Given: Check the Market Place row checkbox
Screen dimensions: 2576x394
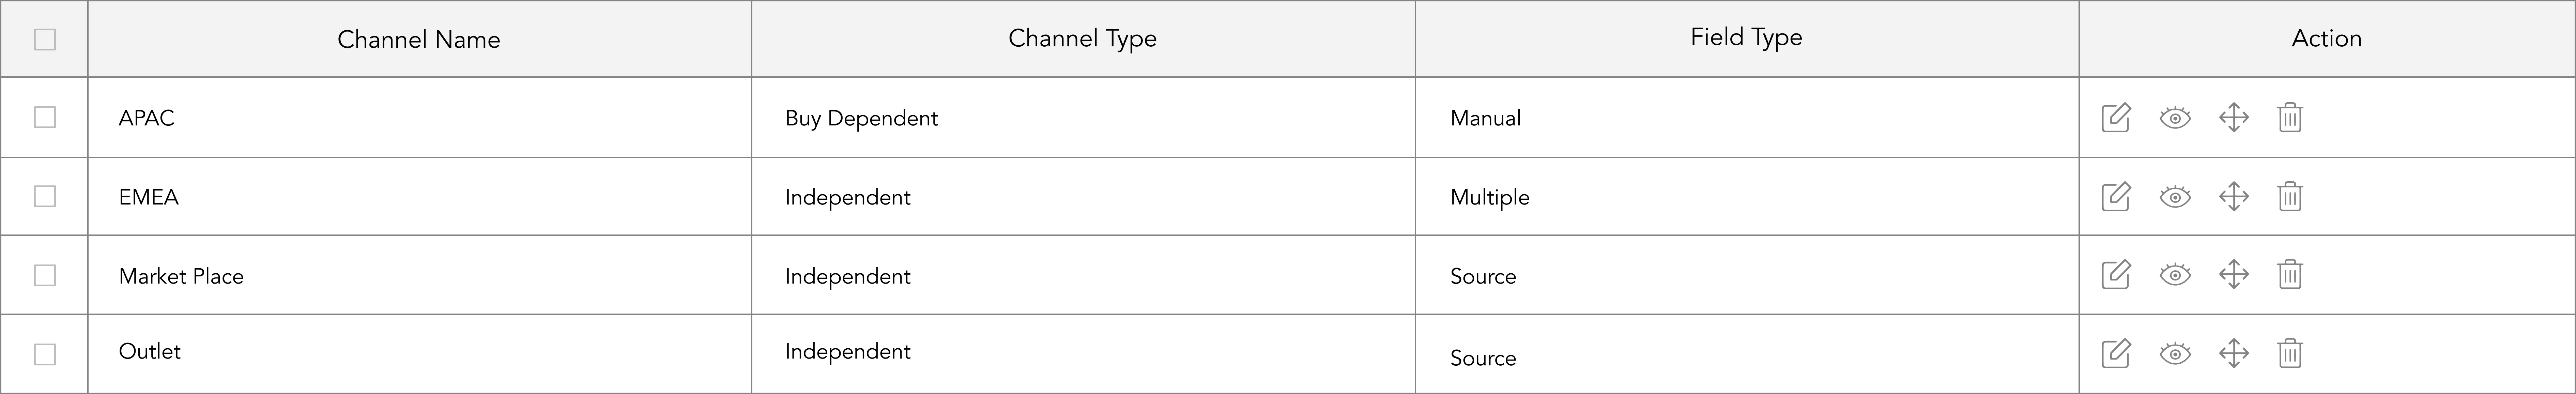Looking at the screenshot, I should pos(45,275).
